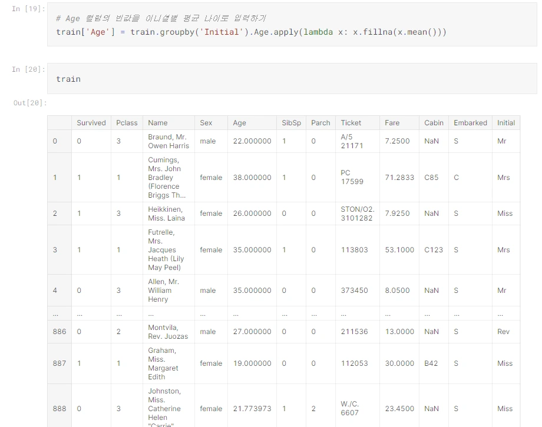Screen dimensions: 542x427
Task: Click the age value 38.000000
Action: (252, 178)
